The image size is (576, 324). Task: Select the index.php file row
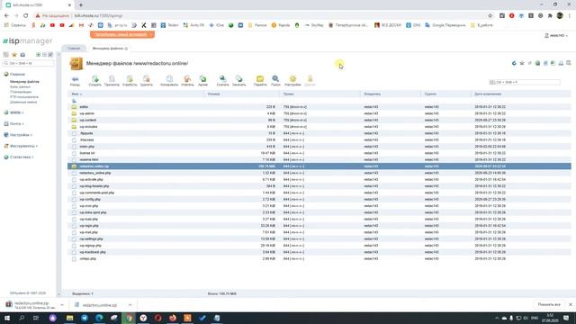(319, 147)
